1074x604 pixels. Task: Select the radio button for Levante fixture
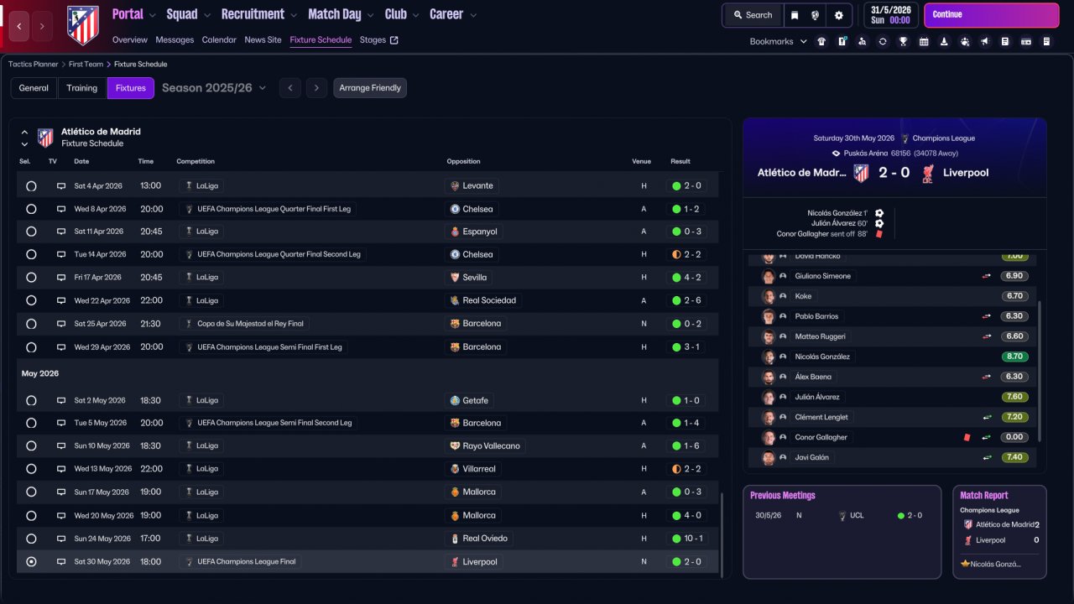[31, 186]
